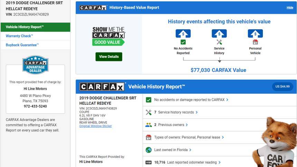Click the 4480 W Plano Pkwy address line
297x167 pixels.
[35, 96]
